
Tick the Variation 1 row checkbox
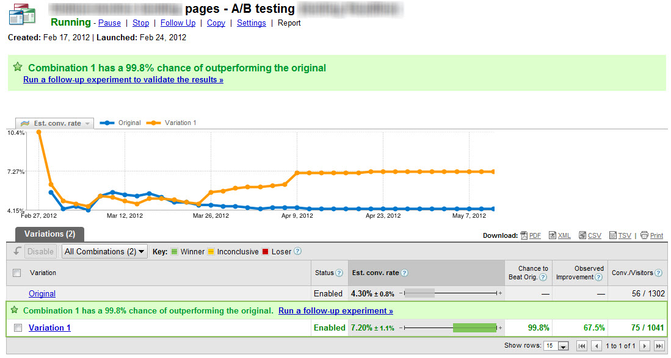coord(18,328)
